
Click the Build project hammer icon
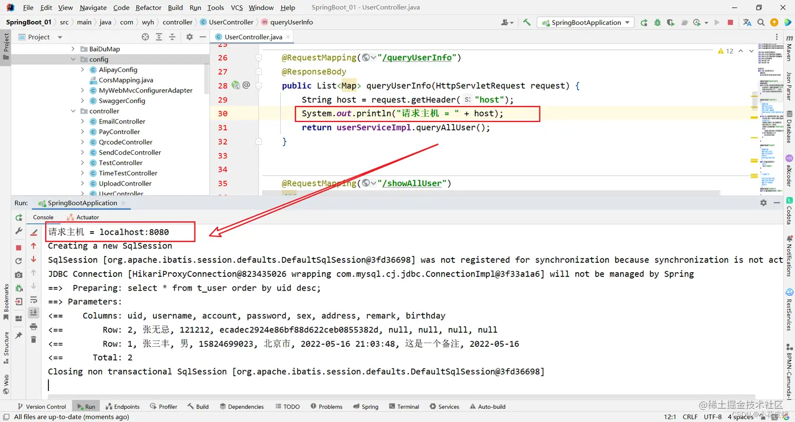pyautogui.click(x=527, y=23)
